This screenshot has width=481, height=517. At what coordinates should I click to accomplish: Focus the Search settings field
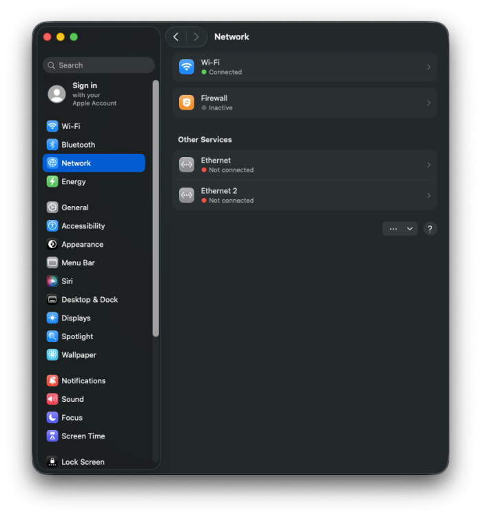[99, 65]
